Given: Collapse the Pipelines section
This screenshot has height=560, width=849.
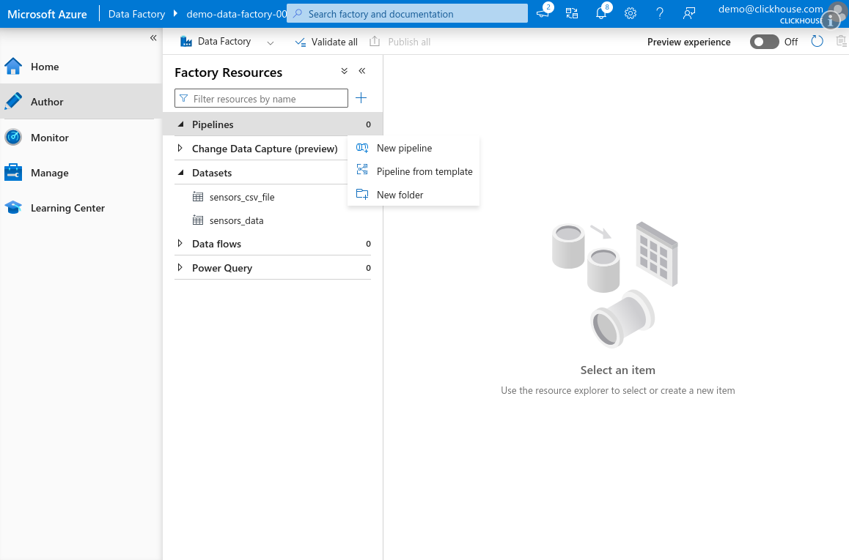Looking at the screenshot, I should point(181,124).
